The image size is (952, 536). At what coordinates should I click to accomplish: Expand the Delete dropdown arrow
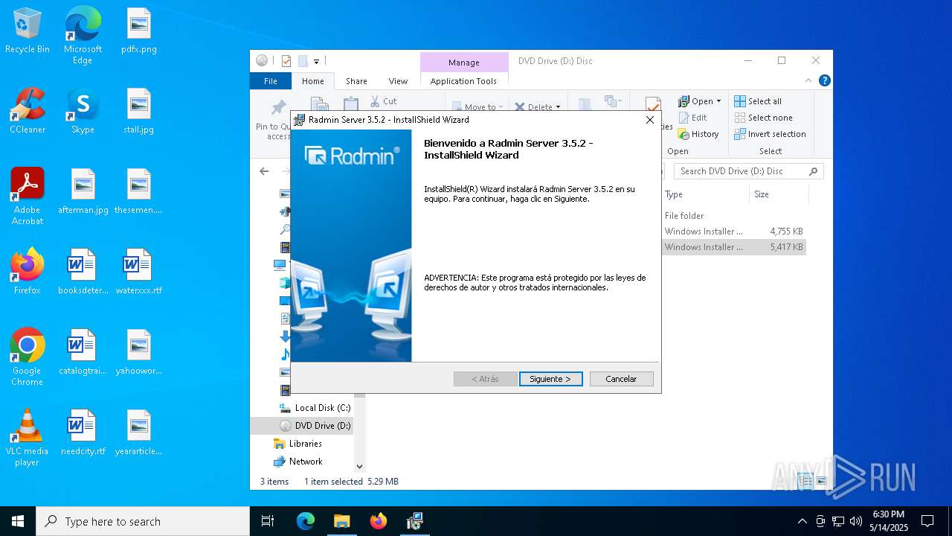pyautogui.click(x=558, y=107)
